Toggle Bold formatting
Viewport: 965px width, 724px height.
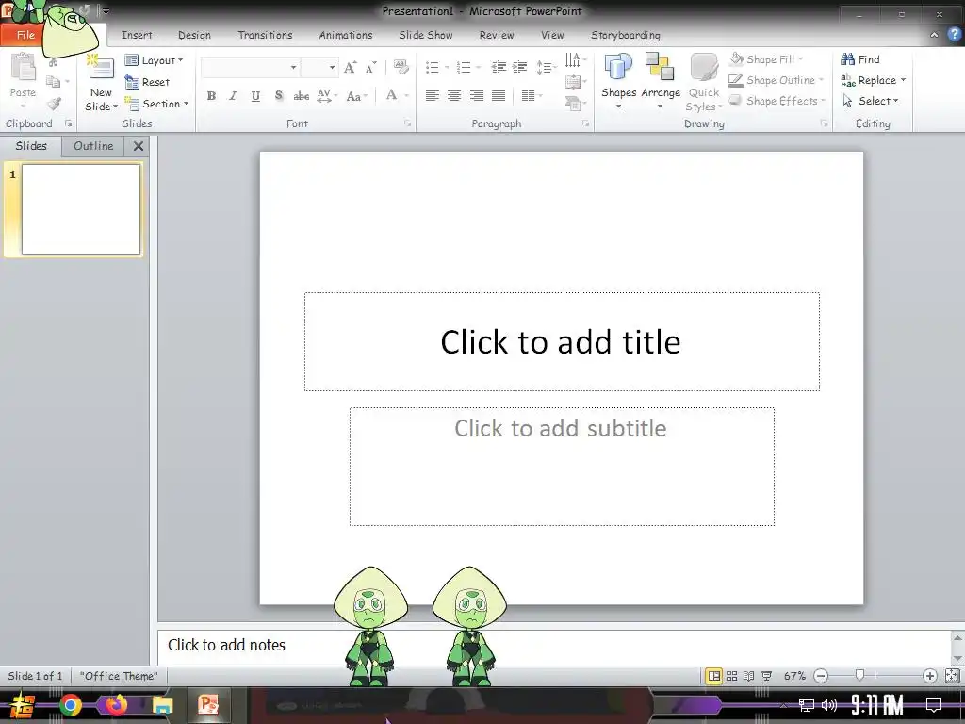pyautogui.click(x=211, y=95)
